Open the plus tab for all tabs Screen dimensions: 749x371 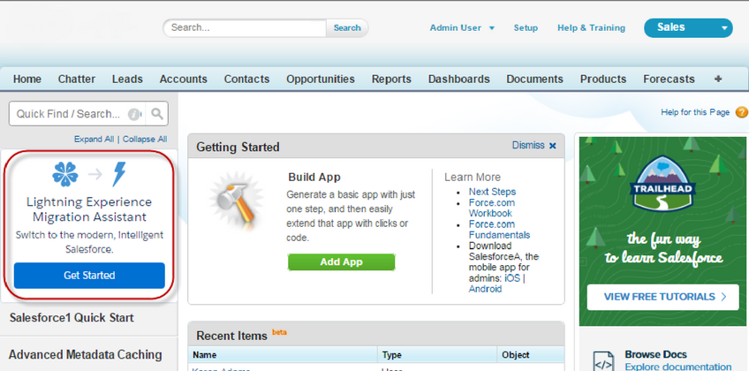tap(718, 79)
